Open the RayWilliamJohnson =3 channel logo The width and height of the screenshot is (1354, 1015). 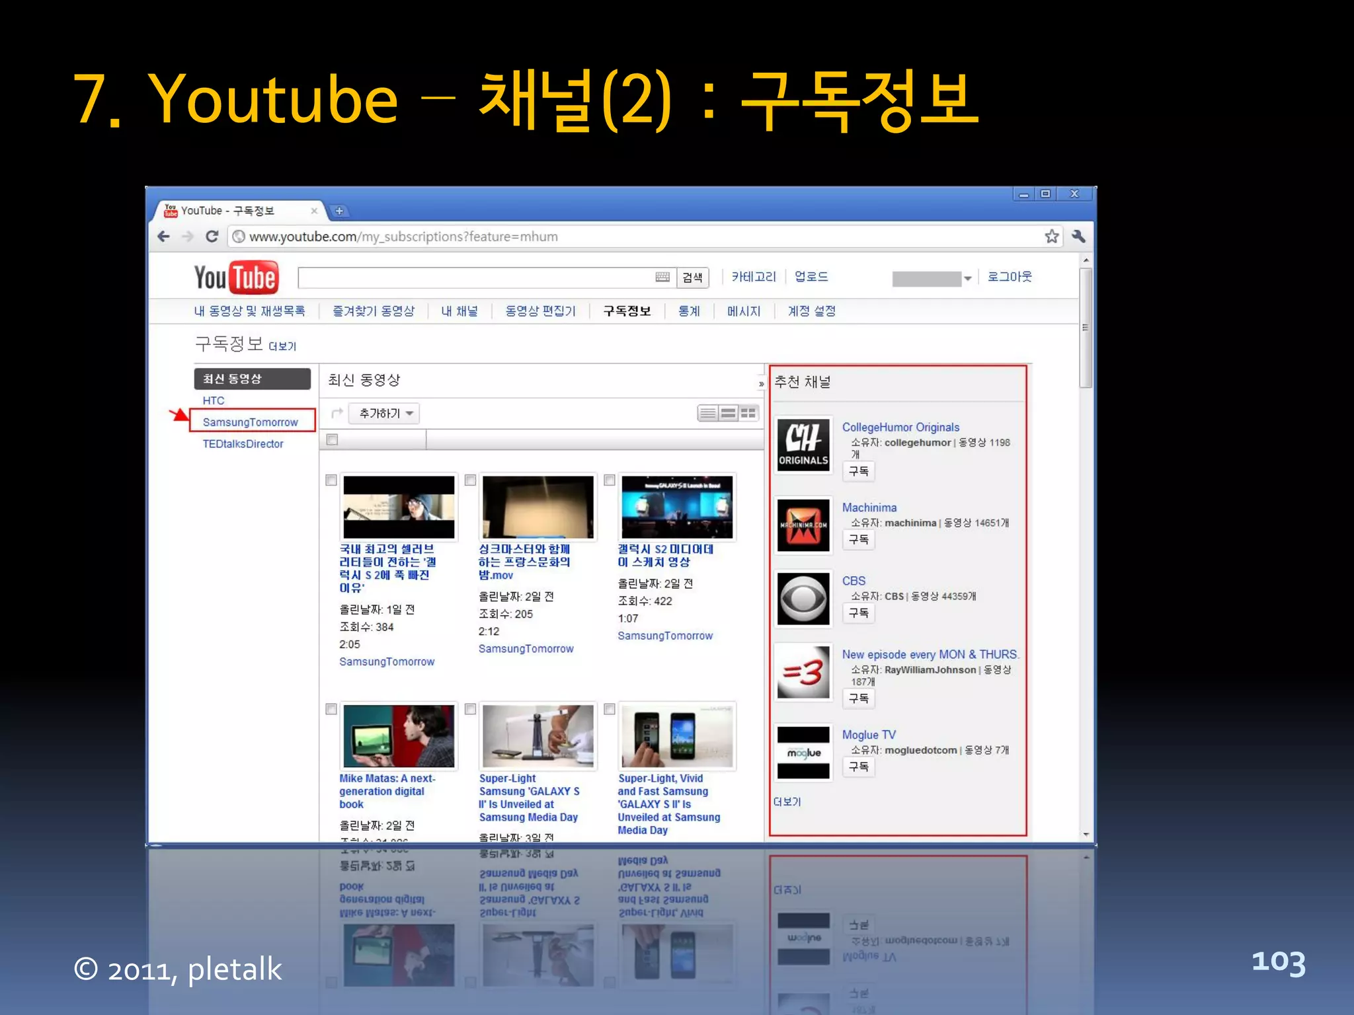point(803,672)
